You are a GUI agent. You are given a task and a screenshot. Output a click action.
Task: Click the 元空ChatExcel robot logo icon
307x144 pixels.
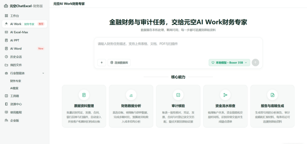(6, 6)
